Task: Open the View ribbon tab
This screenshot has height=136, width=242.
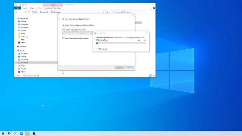Action: point(39,8)
